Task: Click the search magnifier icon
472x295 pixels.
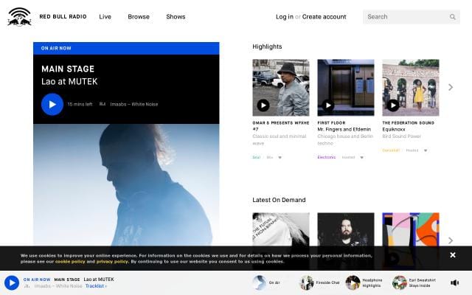Action: pos(453,17)
